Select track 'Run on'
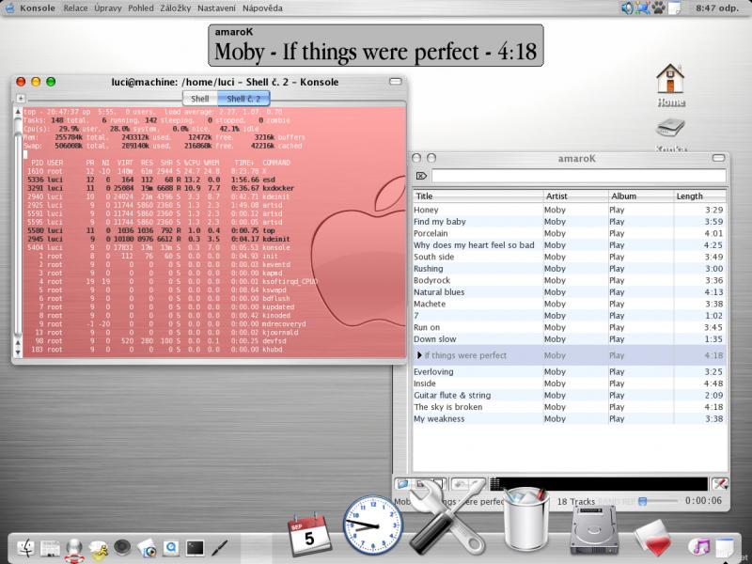The image size is (752, 564). [x=570, y=327]
